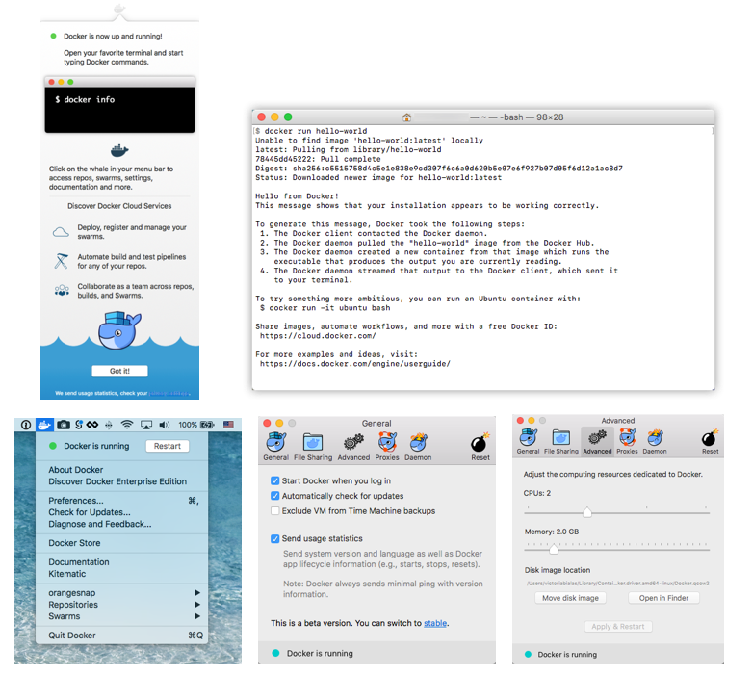Click Discover Docker Enterprise Edition menu item
Image resolution: width=753 pixels, height=675 pixels.
[122, 481]
